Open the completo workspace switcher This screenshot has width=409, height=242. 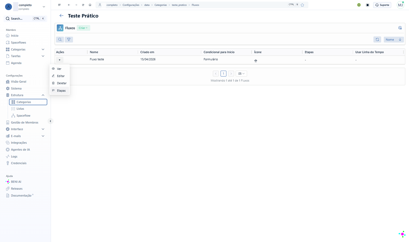click(x=25, y=7)
